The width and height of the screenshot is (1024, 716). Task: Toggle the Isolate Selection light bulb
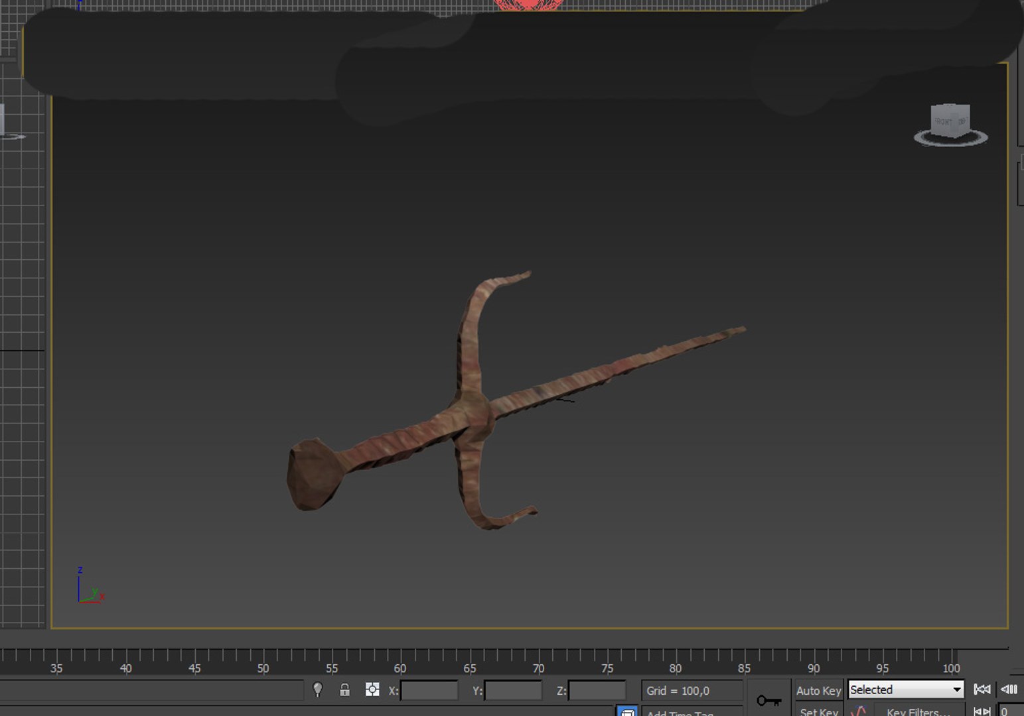tap(317, 690)
